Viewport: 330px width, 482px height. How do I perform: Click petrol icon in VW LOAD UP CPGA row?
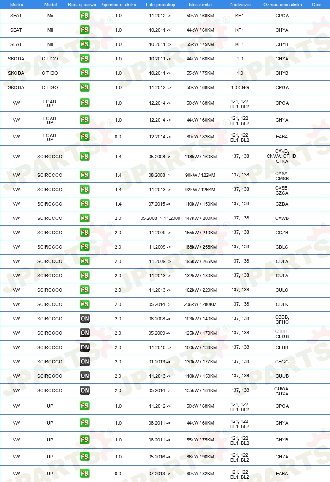84,103
